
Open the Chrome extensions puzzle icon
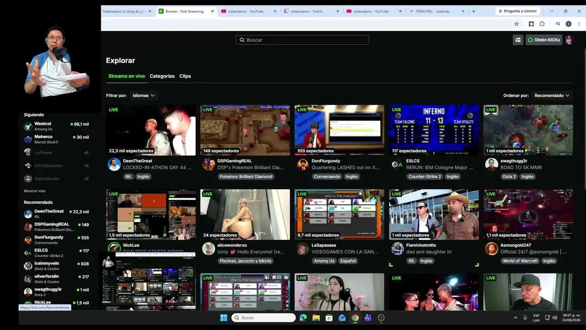click(x=542, y=24)
